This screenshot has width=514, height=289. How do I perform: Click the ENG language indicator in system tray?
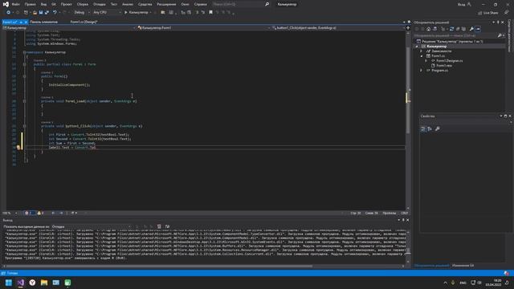(x=463, y=283)
